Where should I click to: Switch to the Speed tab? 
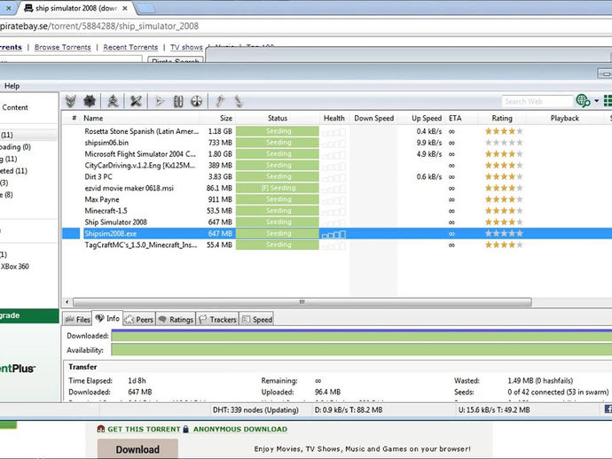[257, 319]
